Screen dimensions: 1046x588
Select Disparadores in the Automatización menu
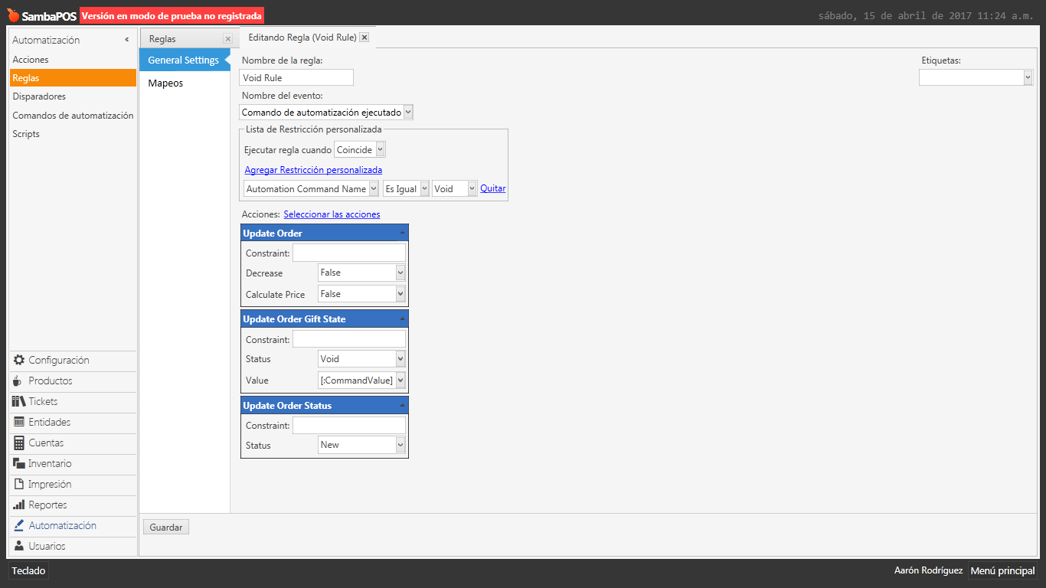tap(39, 96)
